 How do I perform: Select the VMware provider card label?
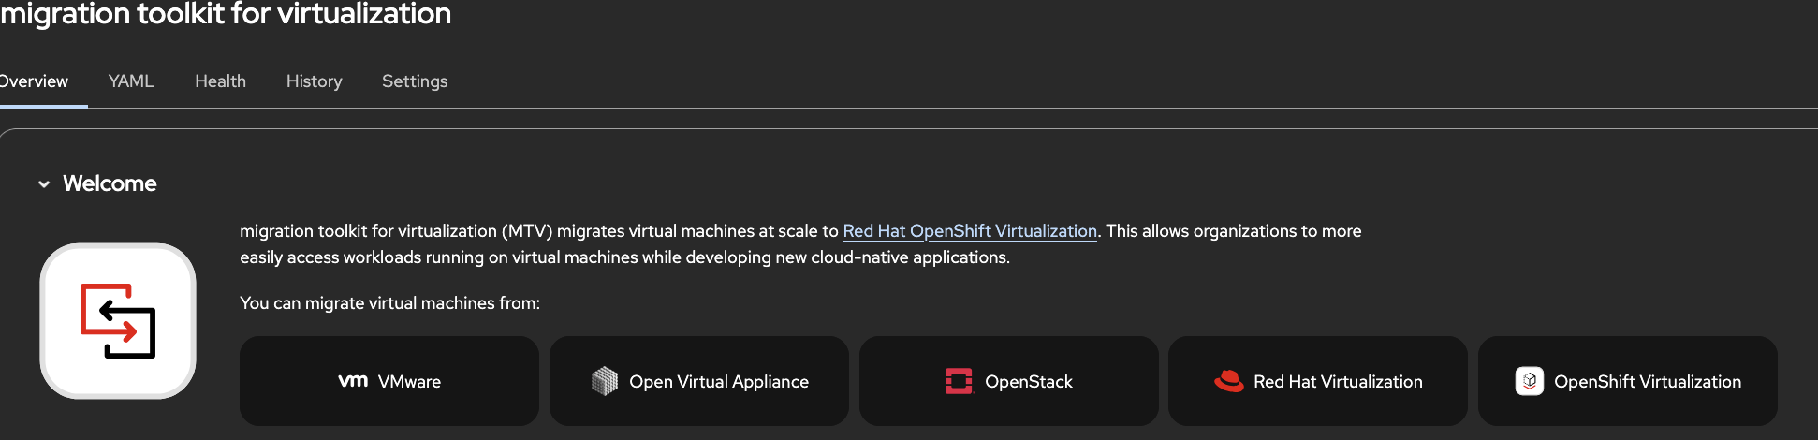pyautogui.click(x=409, y=382)
